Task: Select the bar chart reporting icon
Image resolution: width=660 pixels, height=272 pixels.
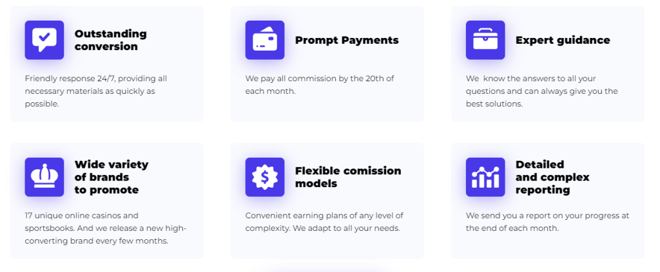Action: [485, 177]
